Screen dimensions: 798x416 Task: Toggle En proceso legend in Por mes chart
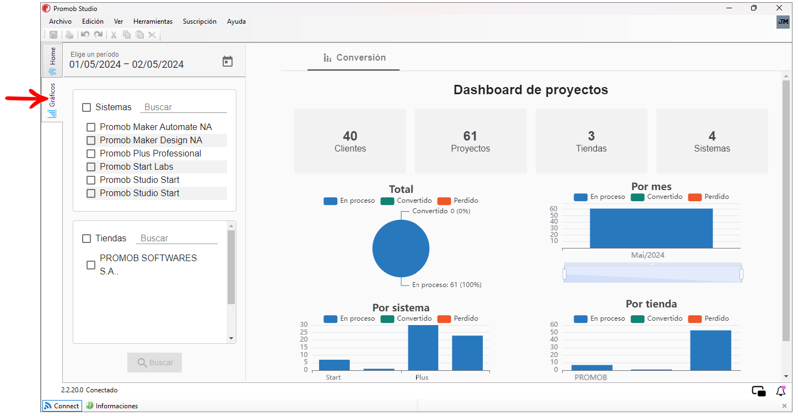coord(600,197)
